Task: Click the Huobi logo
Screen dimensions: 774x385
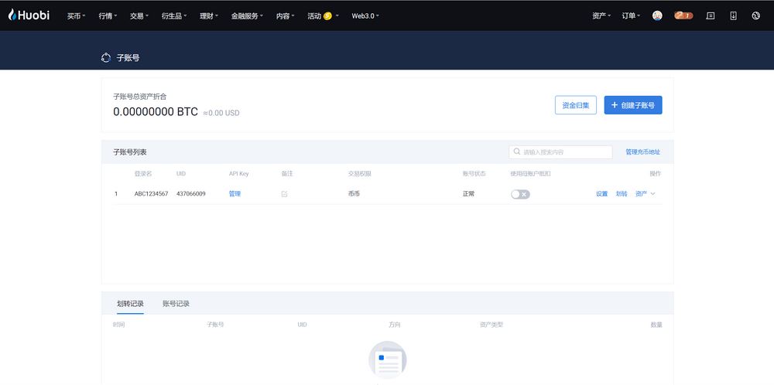Action: (x=29, y=15)
